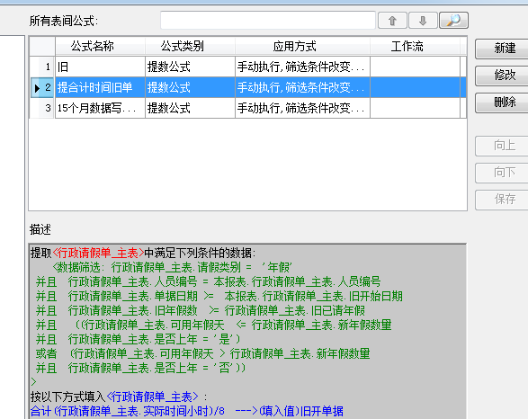The width and height of the screenshot is (528, 419).
Task: Click inside the 描述 description text area
Action: (247, 332)
